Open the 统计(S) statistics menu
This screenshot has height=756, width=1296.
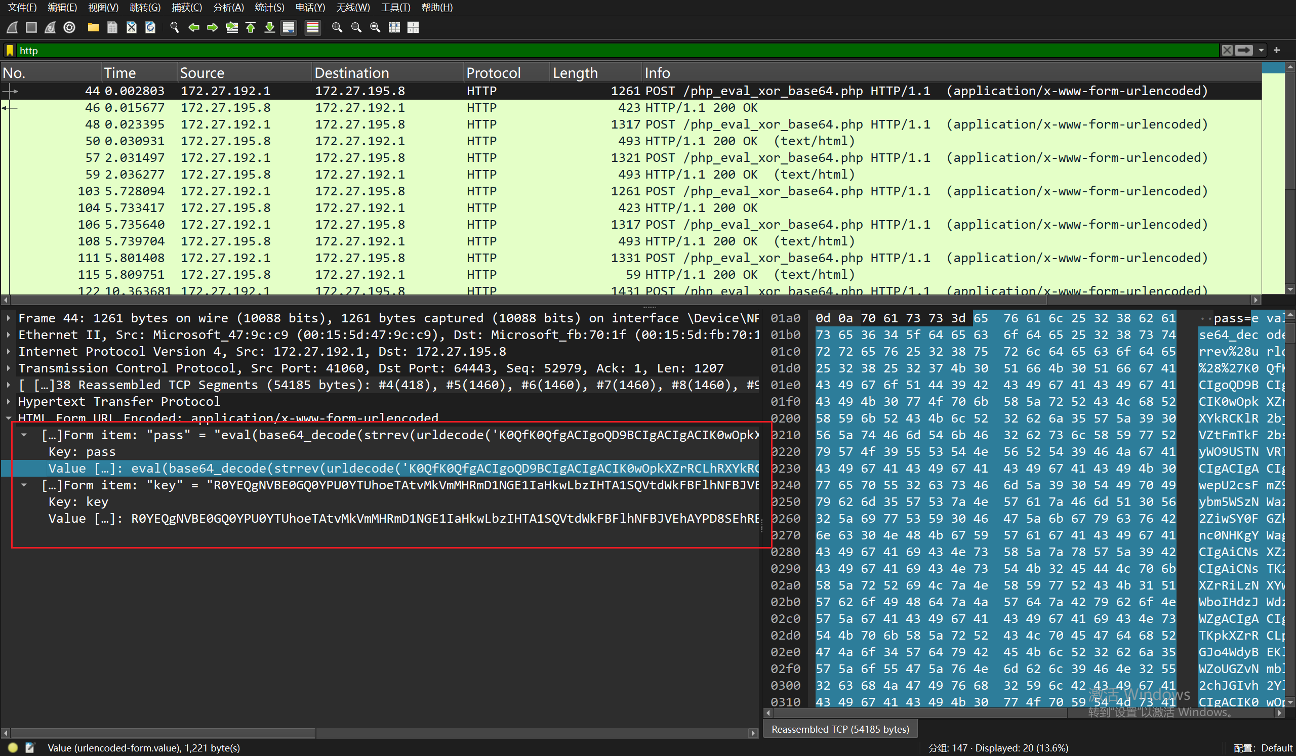click(x=269, y=7)
